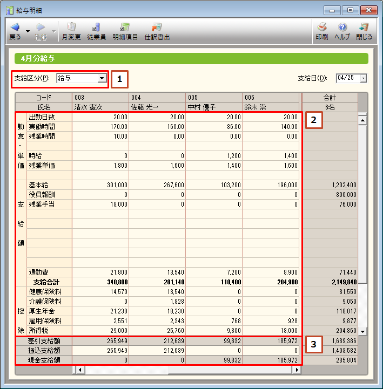Open 明細項目 detail items icon
This screenshot has width=383, height=389.
point(125,28)
